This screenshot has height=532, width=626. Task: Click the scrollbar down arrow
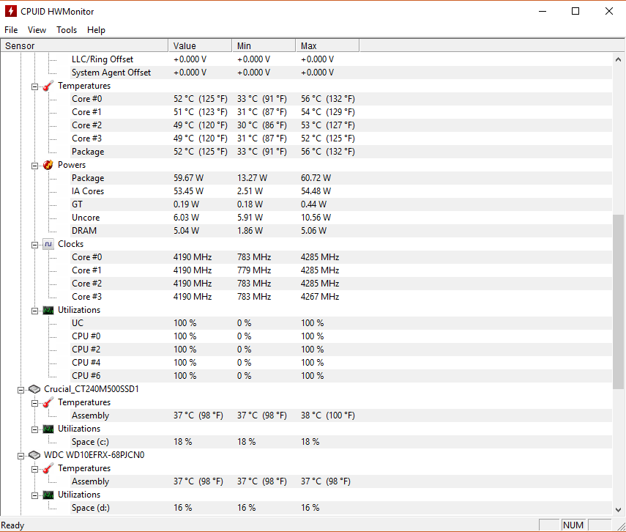click(x=618, y=509)
